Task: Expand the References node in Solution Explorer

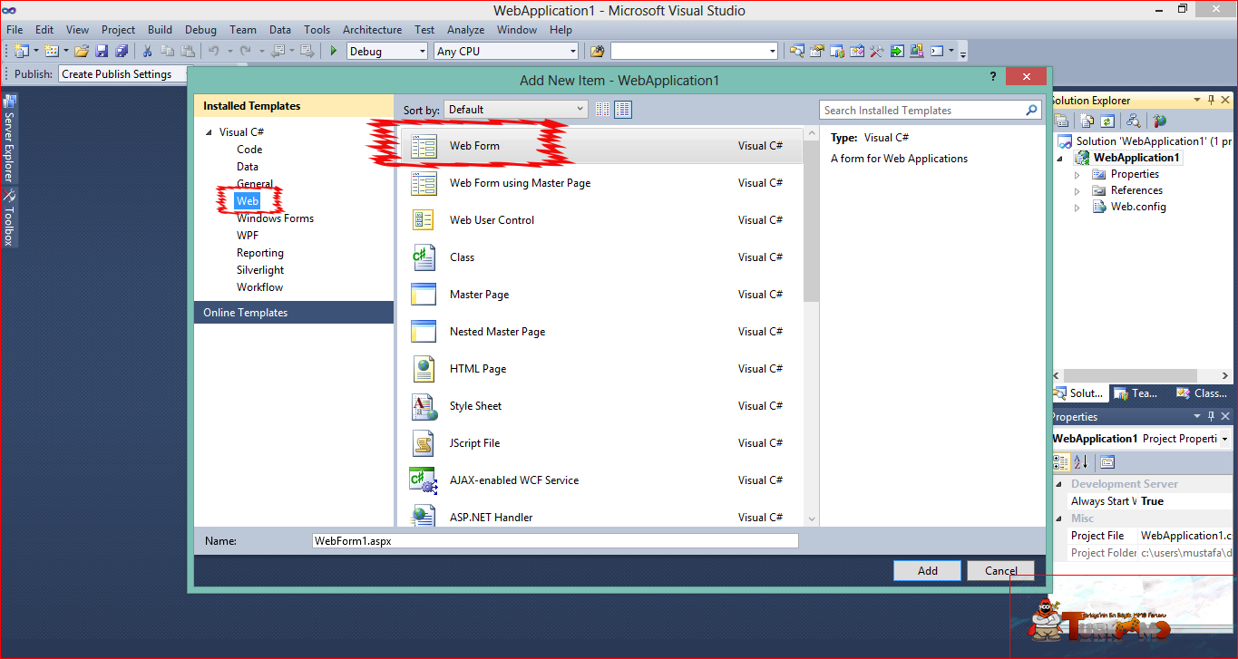Action: 1077,191
